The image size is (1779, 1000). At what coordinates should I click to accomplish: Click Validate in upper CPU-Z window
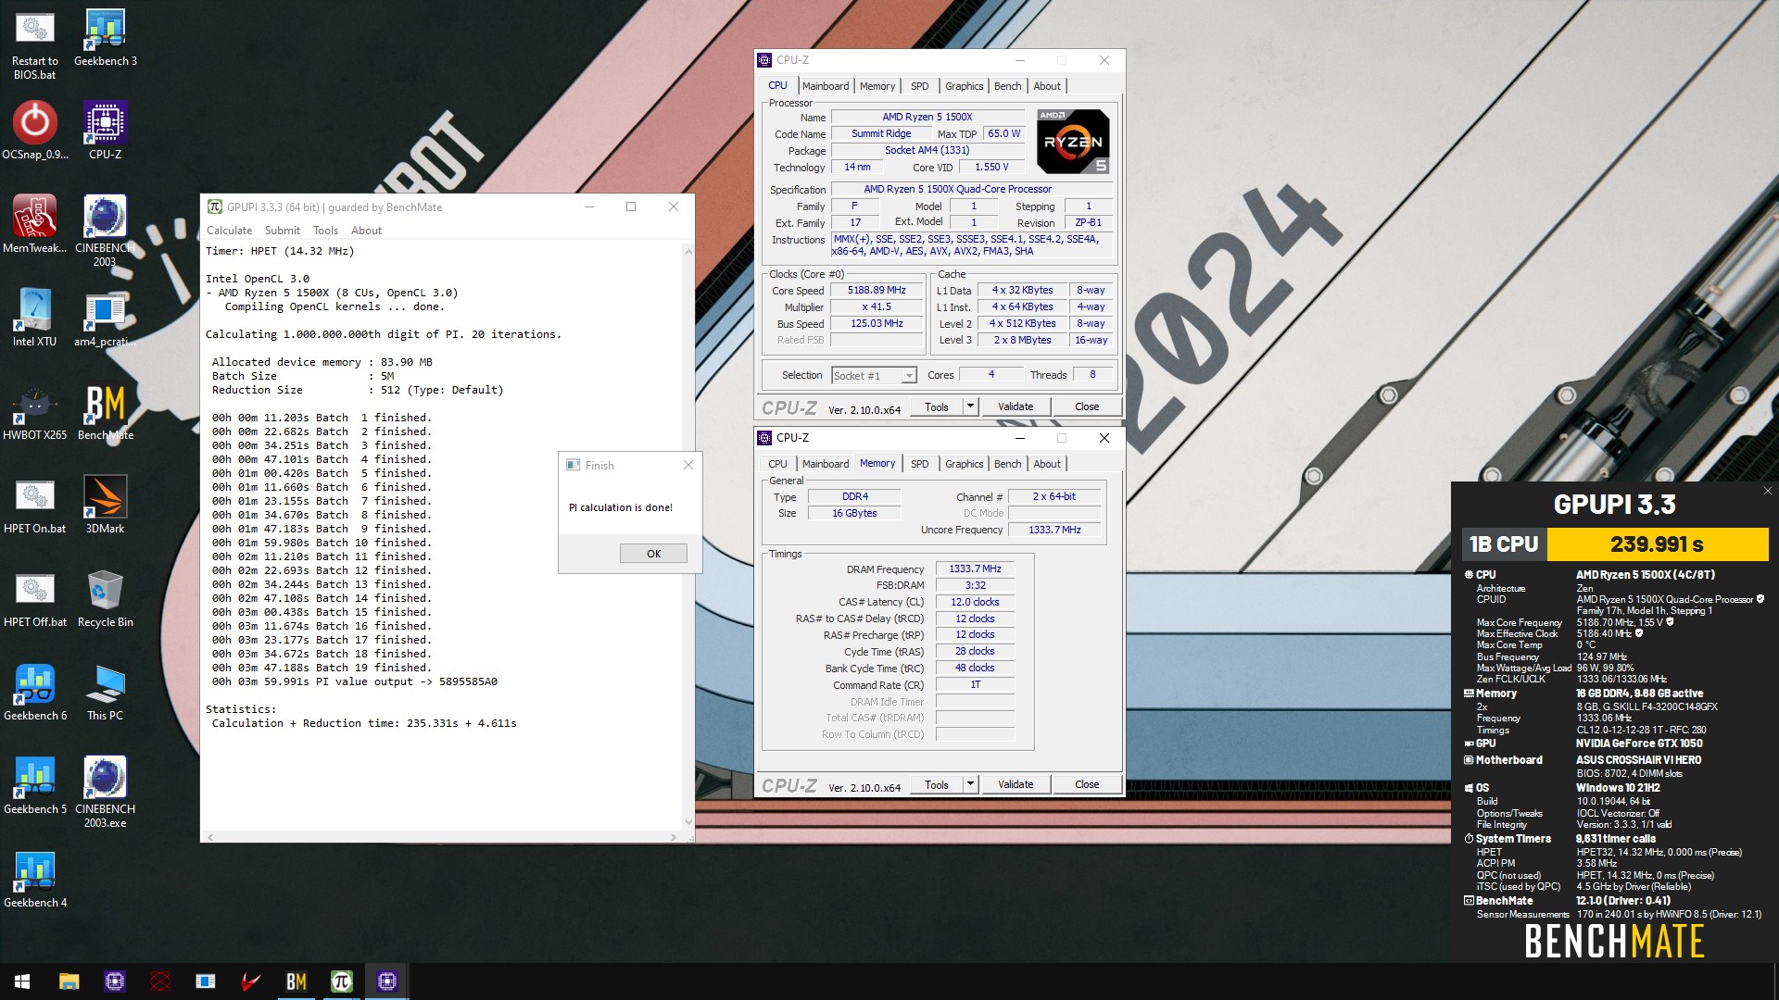pos(1016,406)
